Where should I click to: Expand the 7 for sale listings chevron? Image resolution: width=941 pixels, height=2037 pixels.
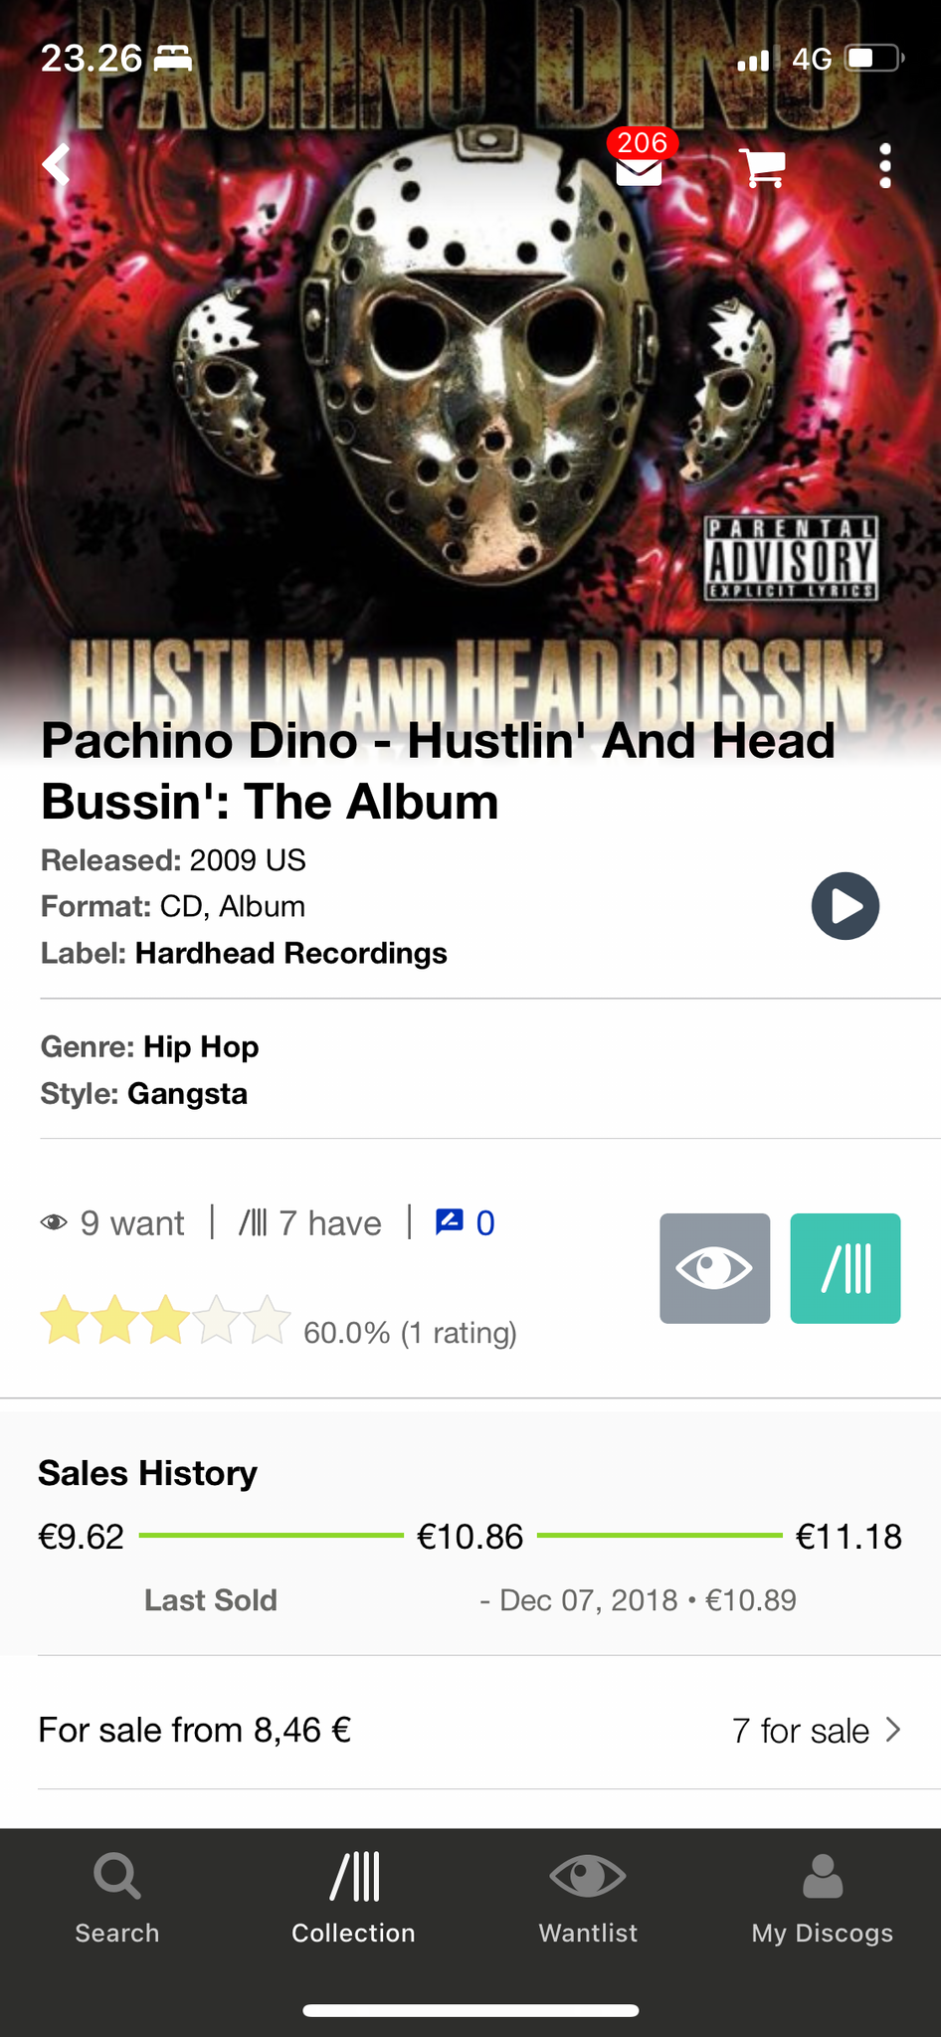point(892,1730)
